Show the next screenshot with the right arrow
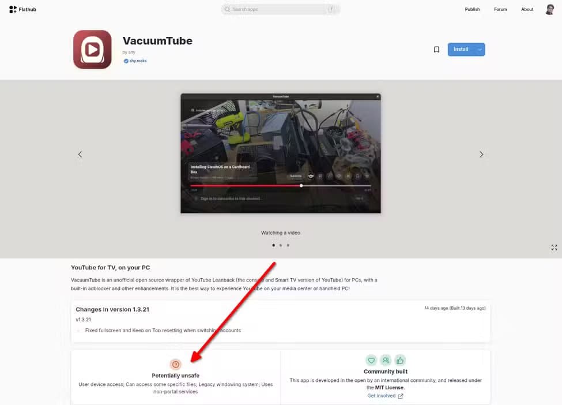The height and width of the screenshot is (405, 562). pyautogui.click(x=481, y=154)
